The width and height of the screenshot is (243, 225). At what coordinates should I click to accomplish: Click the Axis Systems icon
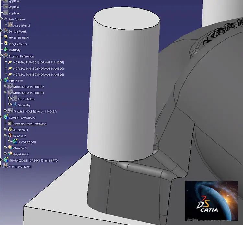[6, 19]
